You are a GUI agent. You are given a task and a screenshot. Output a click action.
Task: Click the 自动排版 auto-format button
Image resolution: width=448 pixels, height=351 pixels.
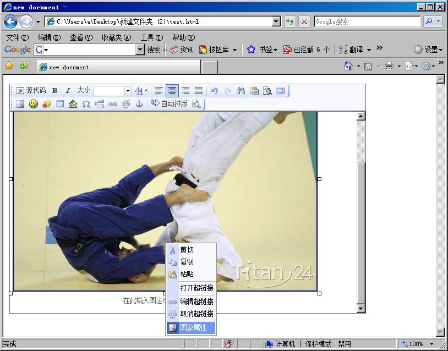click(x=169, y=104)
